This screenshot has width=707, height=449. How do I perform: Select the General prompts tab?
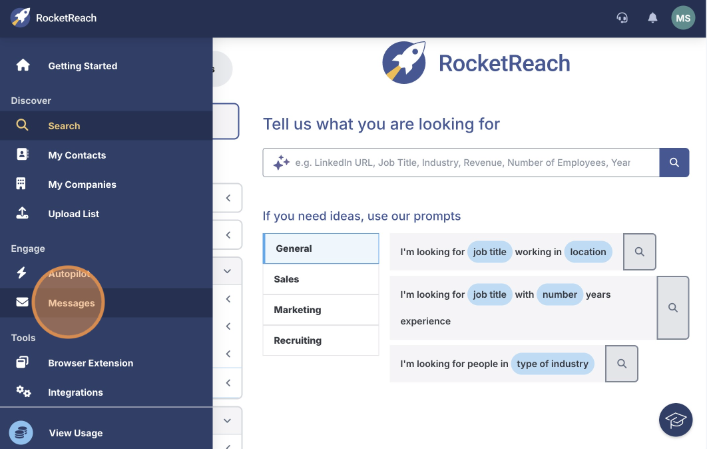(x=321, y=248)
